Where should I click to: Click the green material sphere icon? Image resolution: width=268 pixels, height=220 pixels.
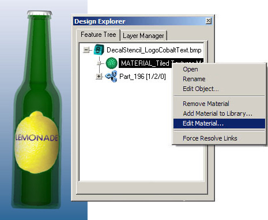(111, 63)
